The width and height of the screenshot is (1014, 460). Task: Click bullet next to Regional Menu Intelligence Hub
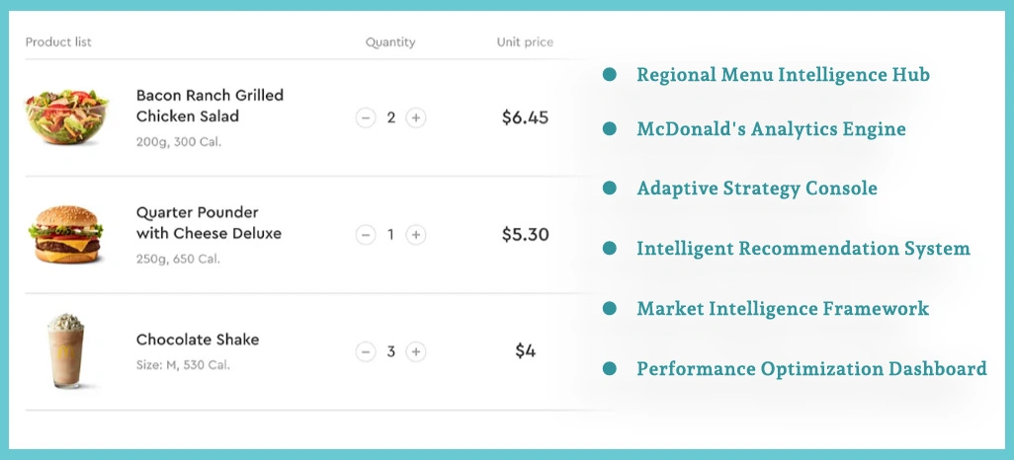(609, 74)
